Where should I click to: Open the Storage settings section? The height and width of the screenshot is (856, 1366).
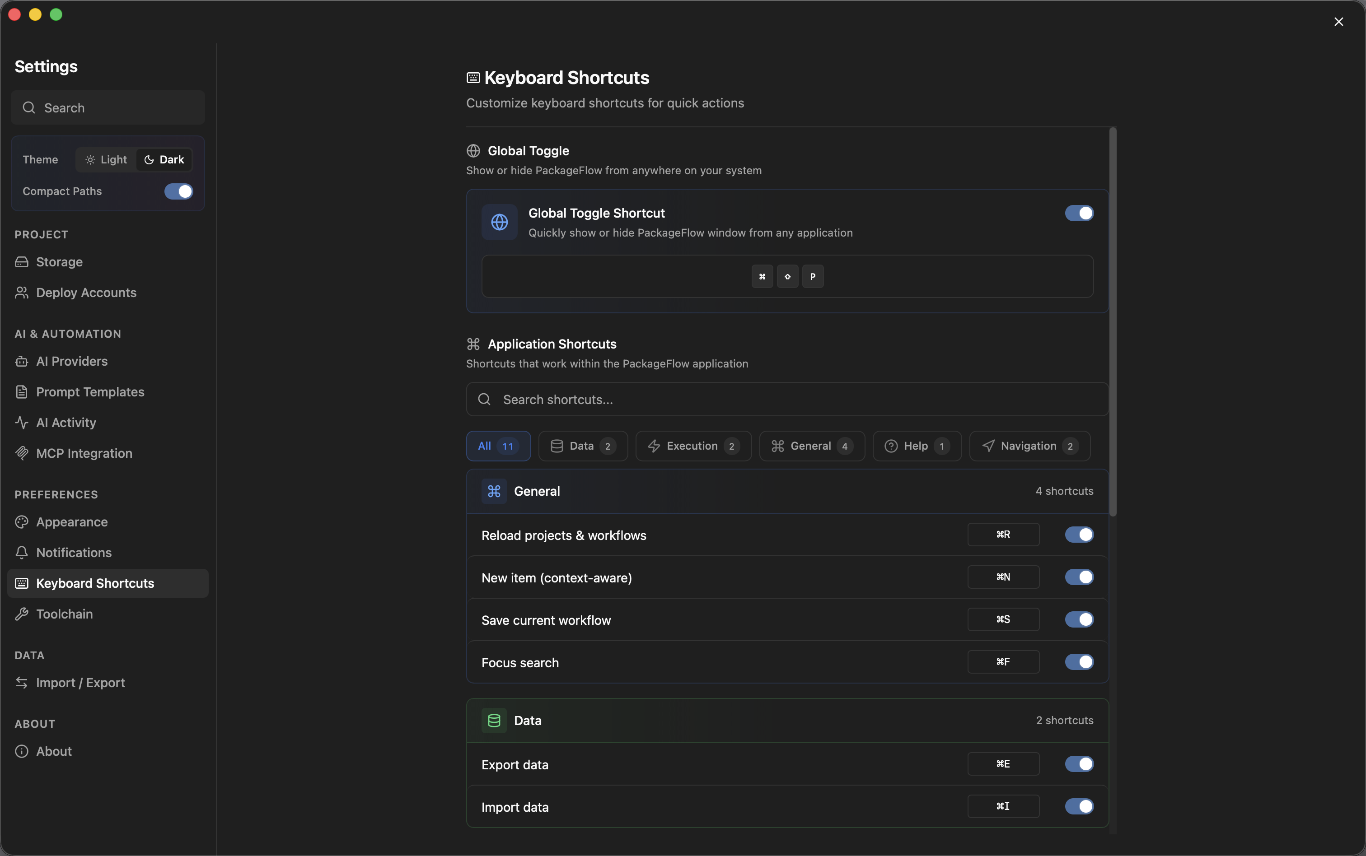tap(59, 261)
